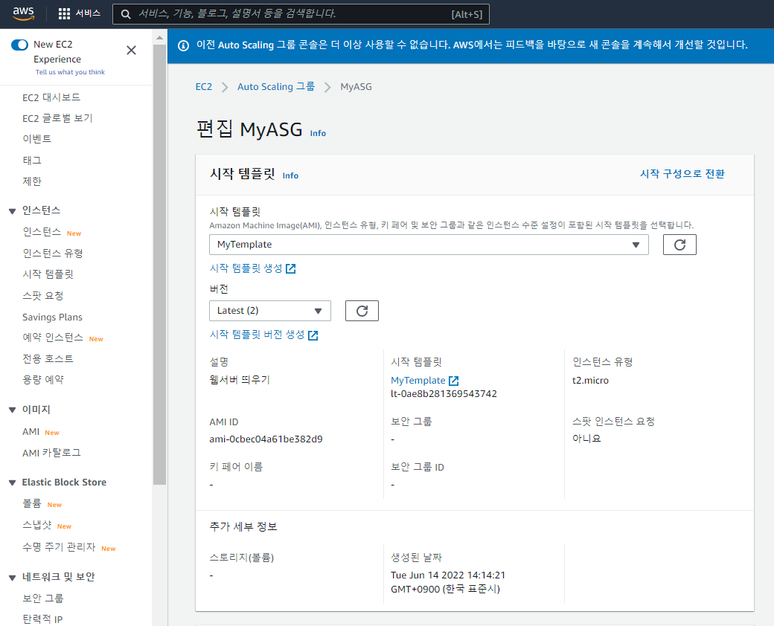The height and width of the screenshot is (626, 774).
Task: Open 탄력적 IP page
Action: click(42, 619)
